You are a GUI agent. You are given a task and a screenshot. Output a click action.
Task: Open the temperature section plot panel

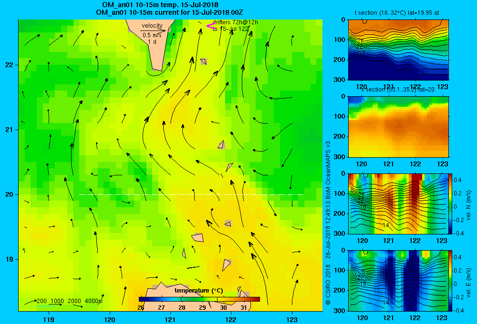(398, 50)
